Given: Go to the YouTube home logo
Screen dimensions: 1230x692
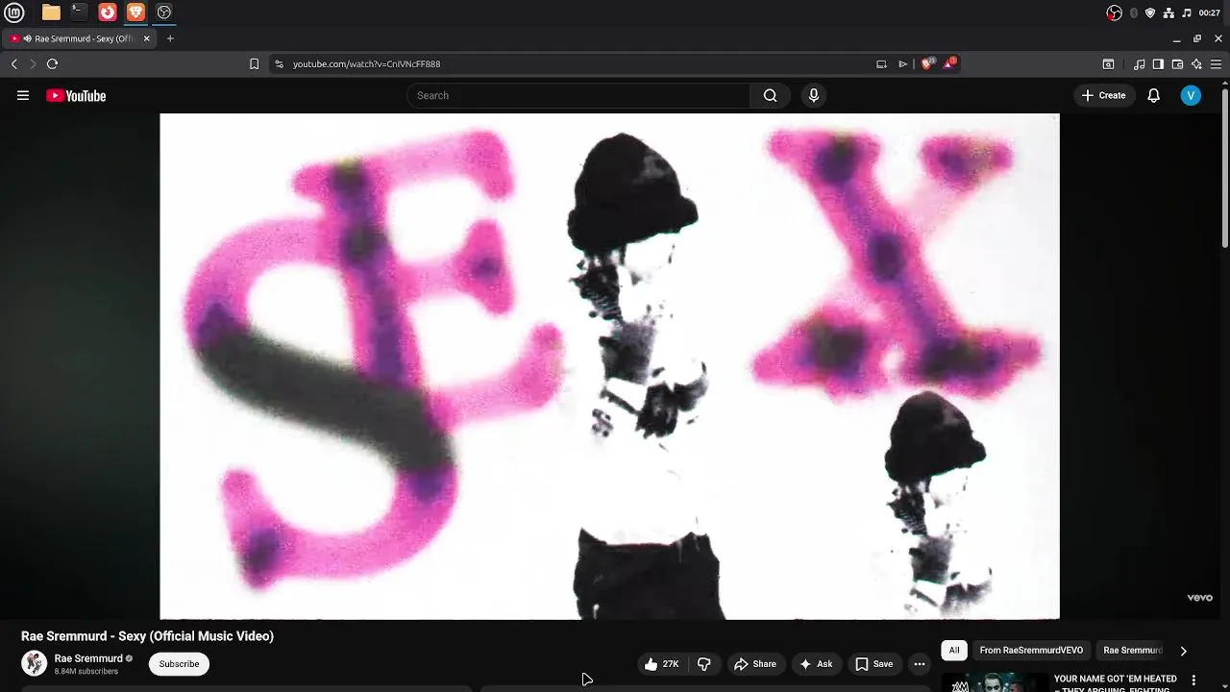Looking at the screenshot, I should (76, 95).
